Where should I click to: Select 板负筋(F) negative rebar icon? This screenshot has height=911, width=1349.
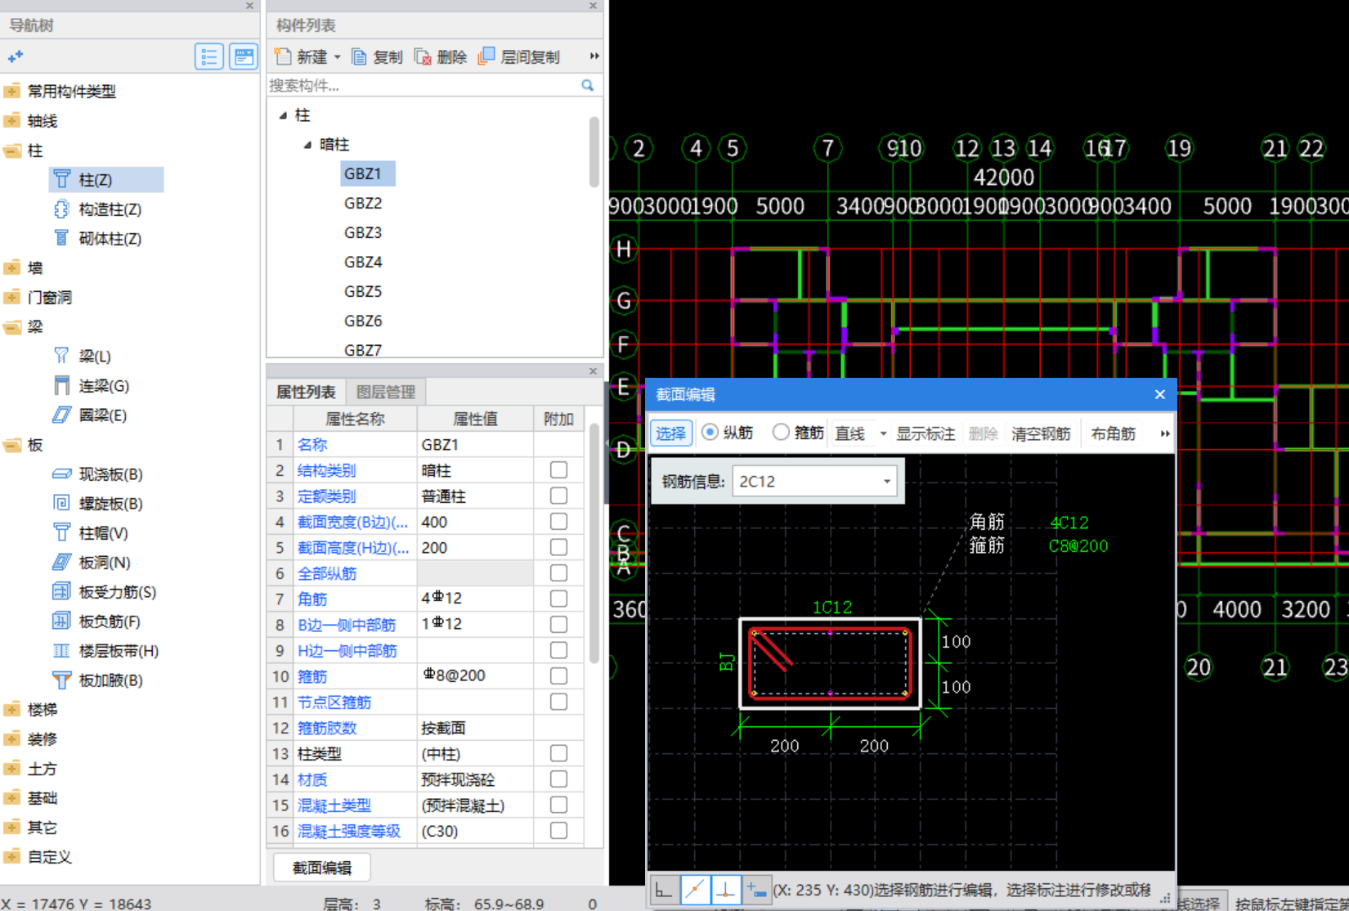61,621
